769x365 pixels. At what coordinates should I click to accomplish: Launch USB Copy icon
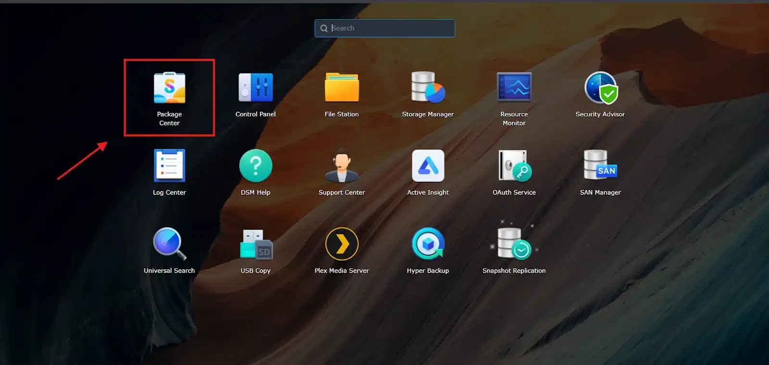(x=256, y=244)
